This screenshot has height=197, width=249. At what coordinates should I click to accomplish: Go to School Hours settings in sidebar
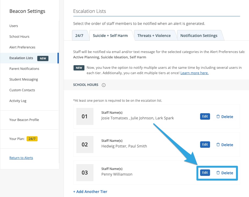coord(19,37)
